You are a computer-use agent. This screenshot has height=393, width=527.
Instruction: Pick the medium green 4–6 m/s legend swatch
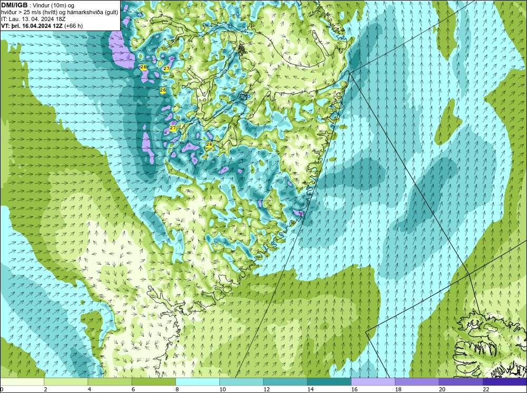110,381
